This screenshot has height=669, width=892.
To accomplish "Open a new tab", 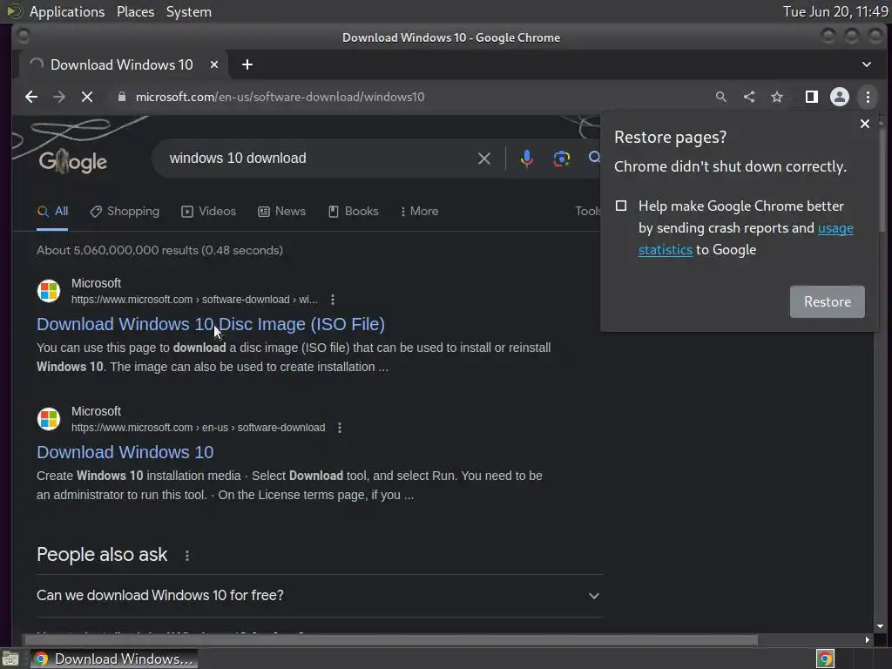I will 247,64.
